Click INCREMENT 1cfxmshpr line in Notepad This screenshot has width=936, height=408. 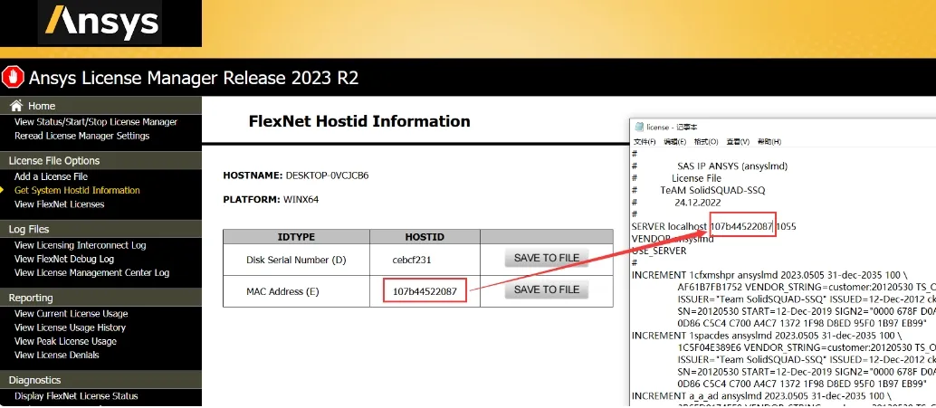pos(770,275)
